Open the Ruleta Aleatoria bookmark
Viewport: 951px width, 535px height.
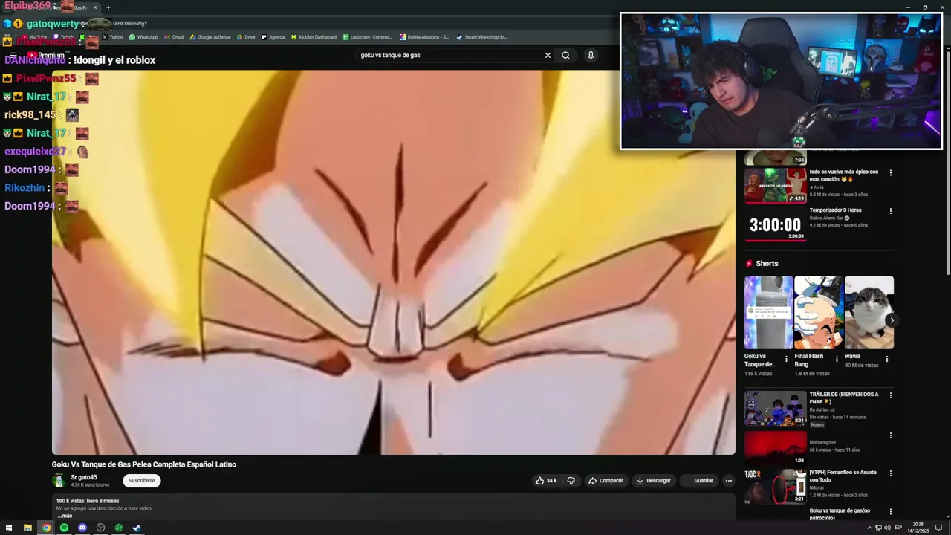(424, 37)
